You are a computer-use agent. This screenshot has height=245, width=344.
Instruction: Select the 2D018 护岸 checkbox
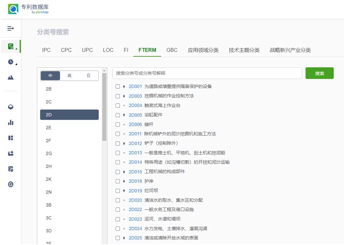118,181
